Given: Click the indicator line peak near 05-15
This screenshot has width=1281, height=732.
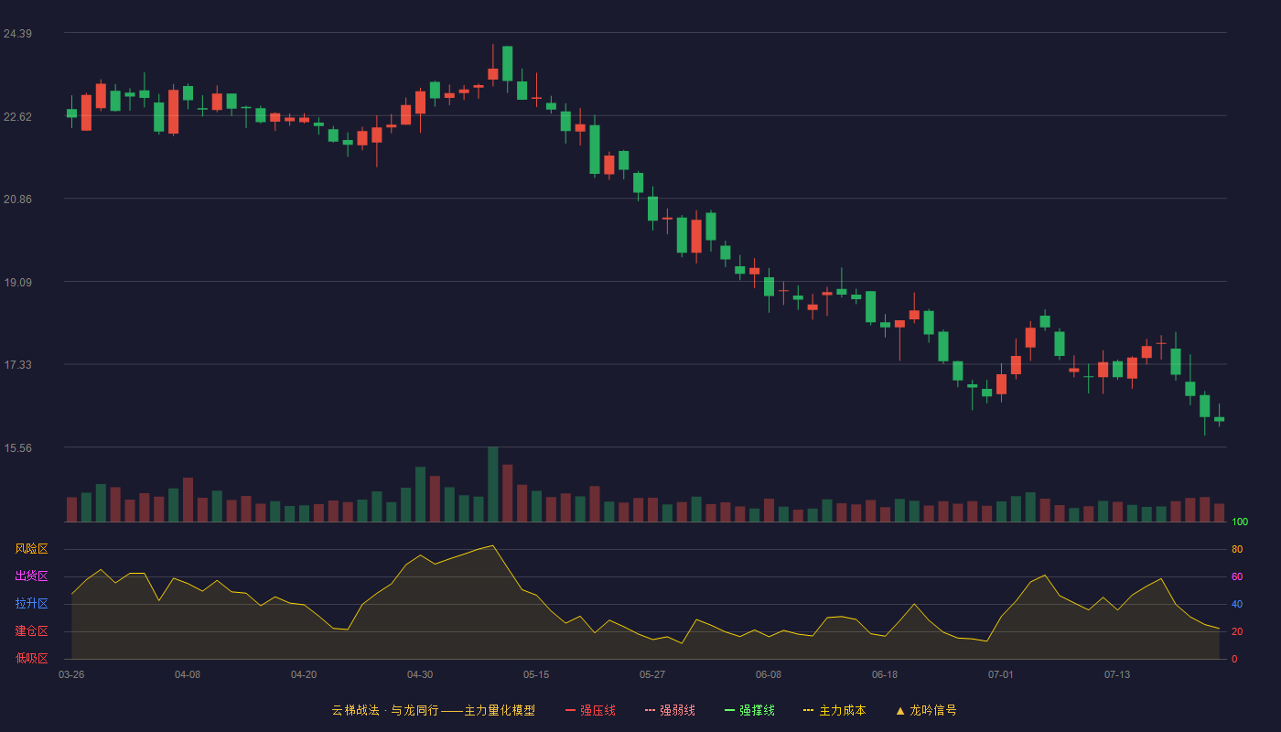Looking at the screenshot, I should point(493,545).
